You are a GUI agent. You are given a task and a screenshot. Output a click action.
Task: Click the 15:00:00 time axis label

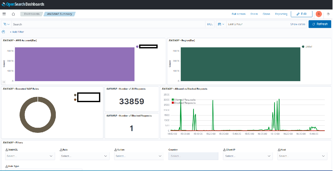point(185,134)
